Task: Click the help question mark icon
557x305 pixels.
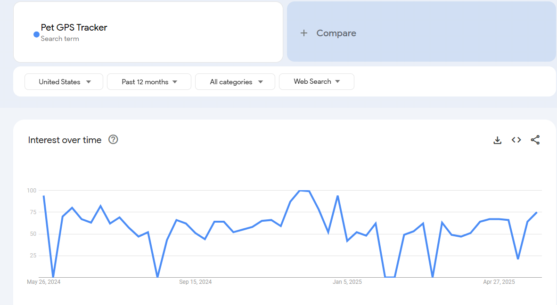Action: tap(113, 140)
